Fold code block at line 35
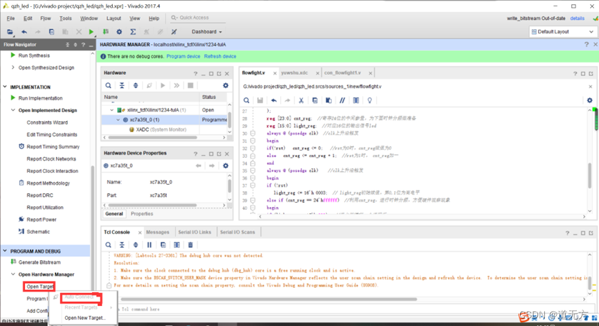This screenshot has width=599, height=326. (x=253, y=171)
